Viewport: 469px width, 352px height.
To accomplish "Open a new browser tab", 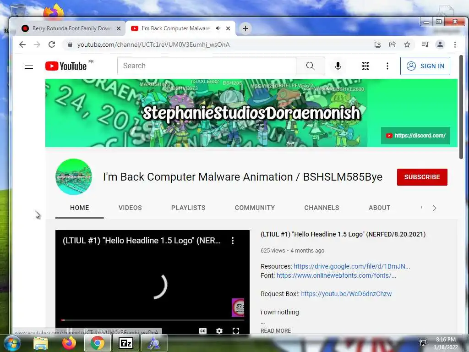I will tap(245, 28).
